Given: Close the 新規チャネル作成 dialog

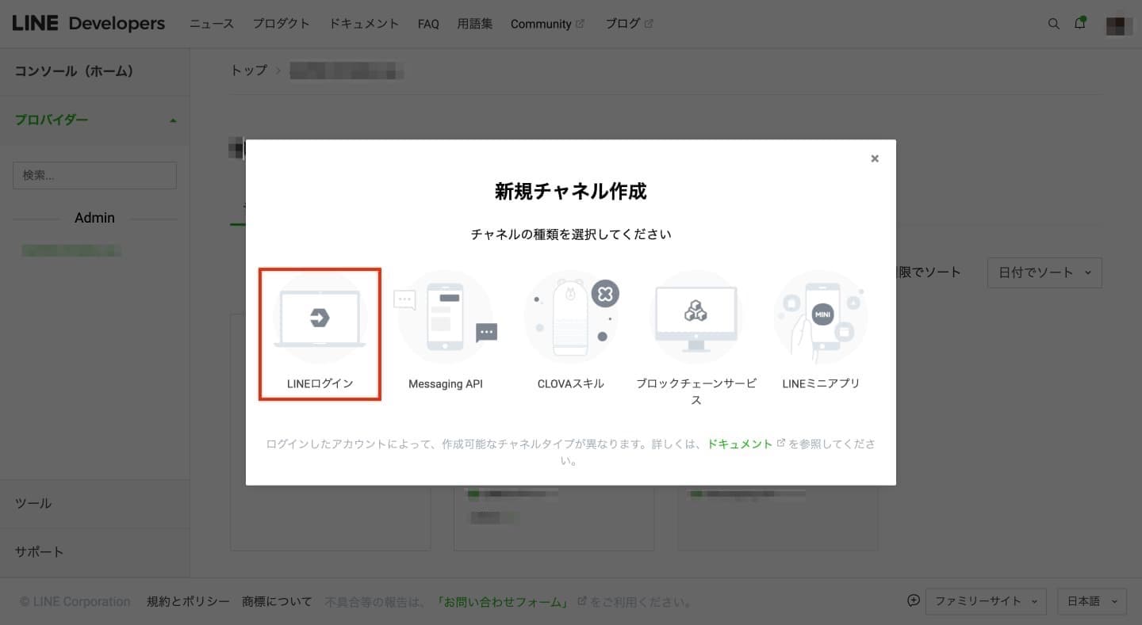Looking at the screenshot, I should point(875,158).
